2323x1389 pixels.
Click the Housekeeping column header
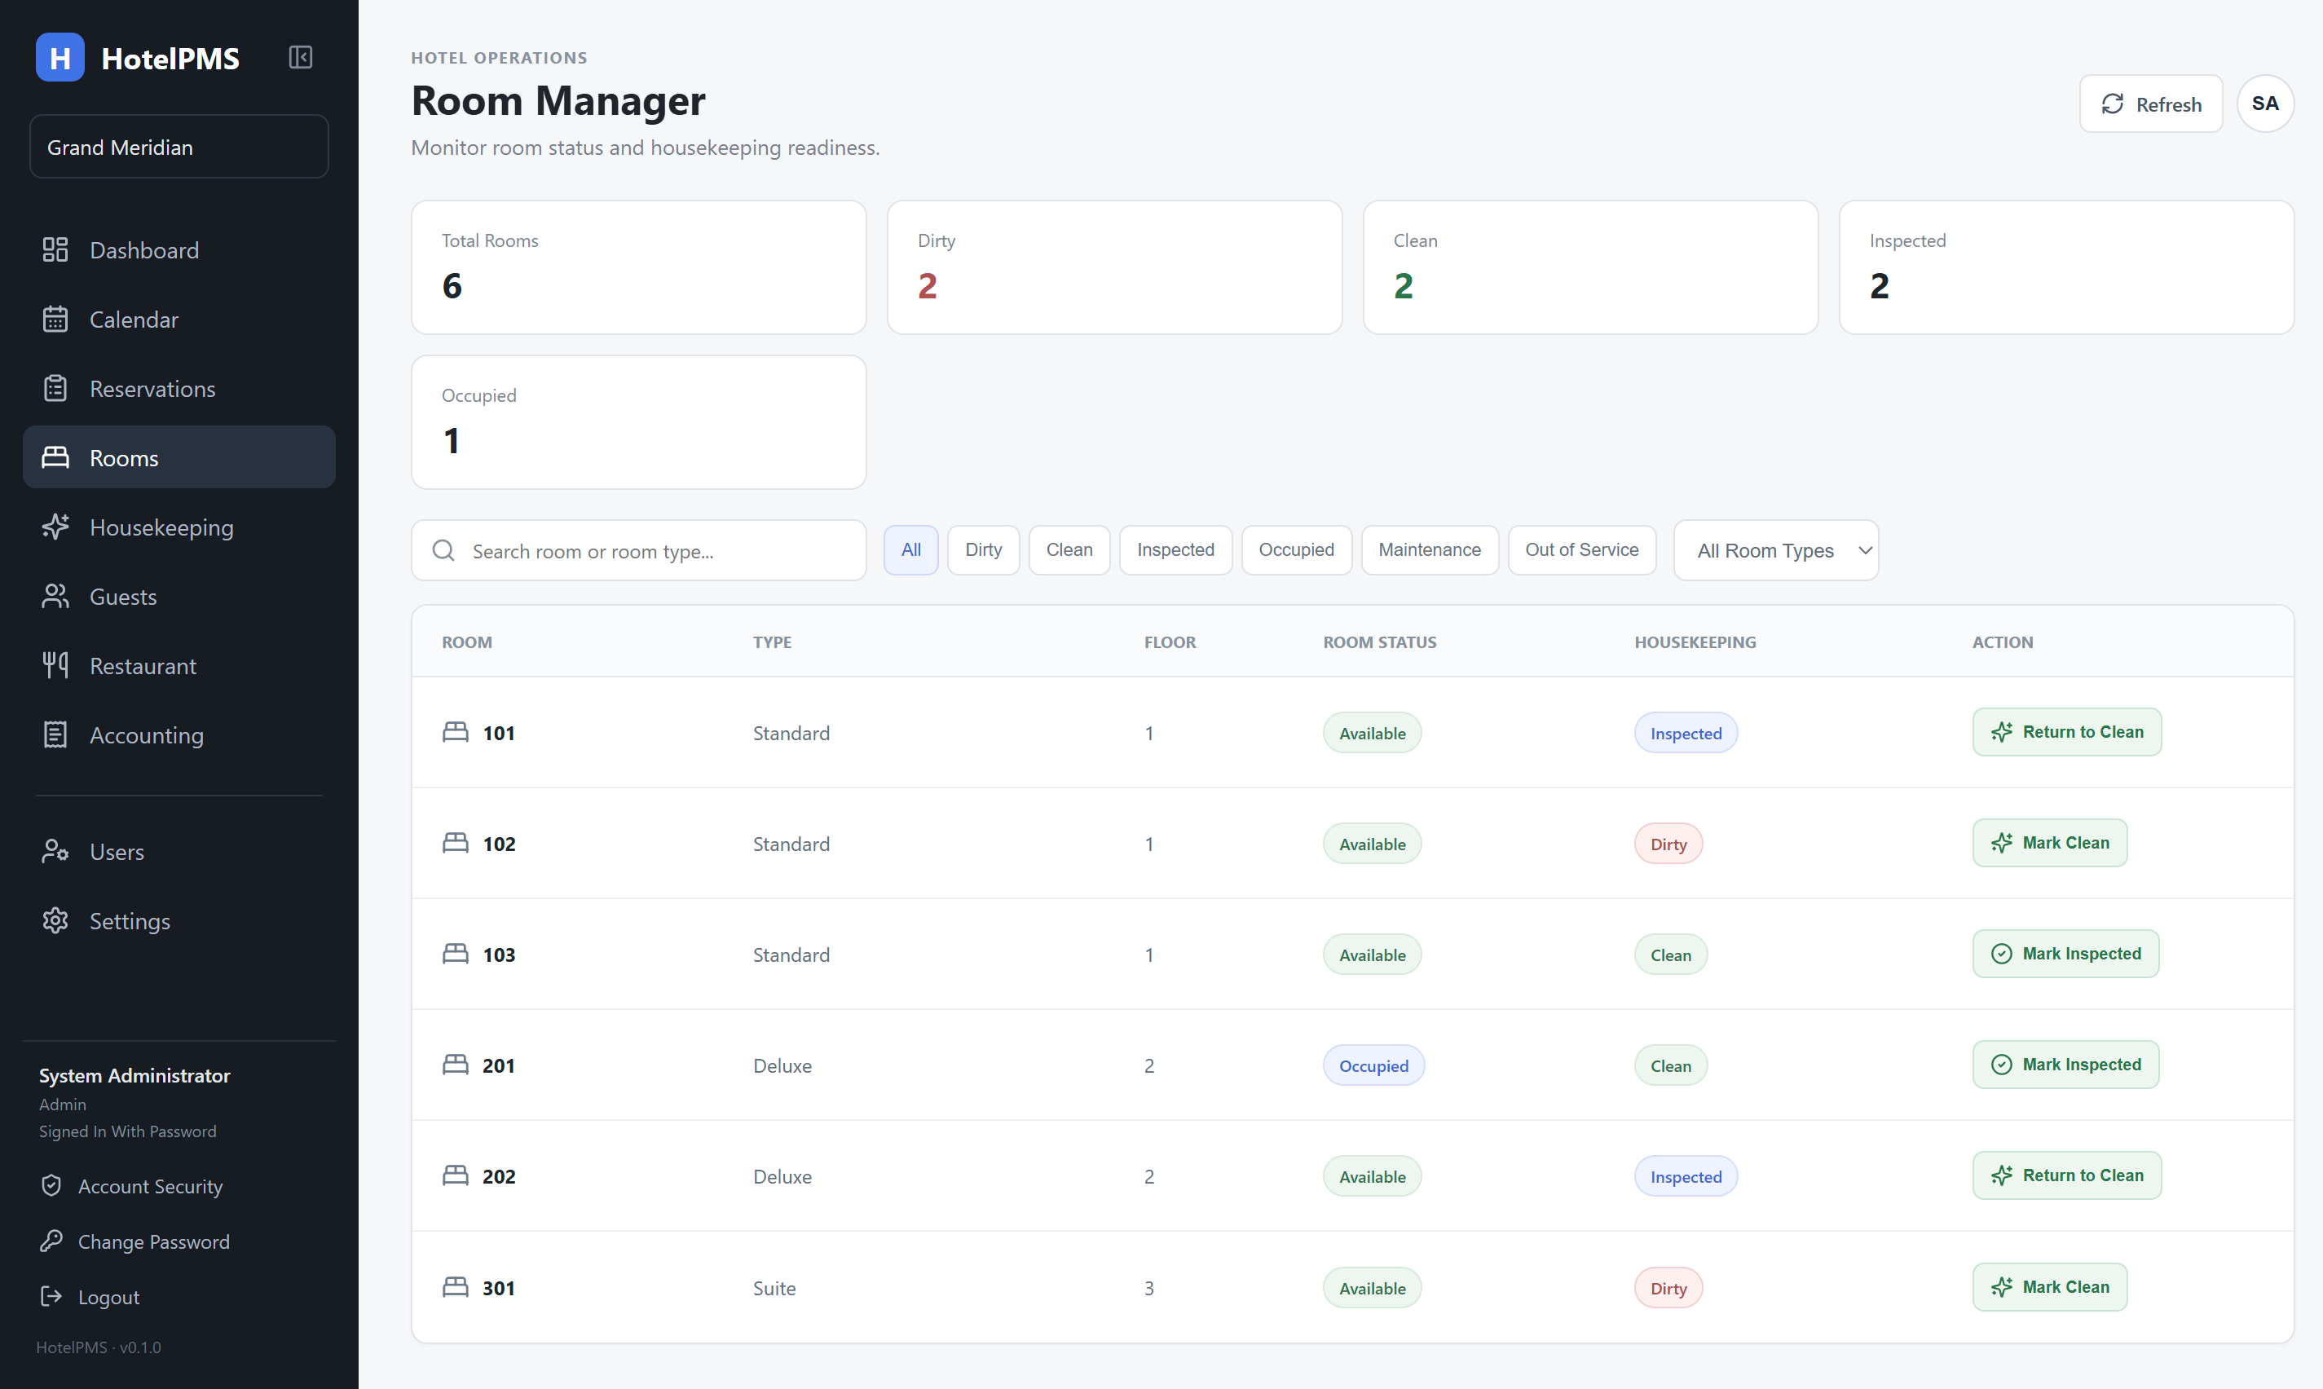pyautogui.click(x=1695, y=642)
